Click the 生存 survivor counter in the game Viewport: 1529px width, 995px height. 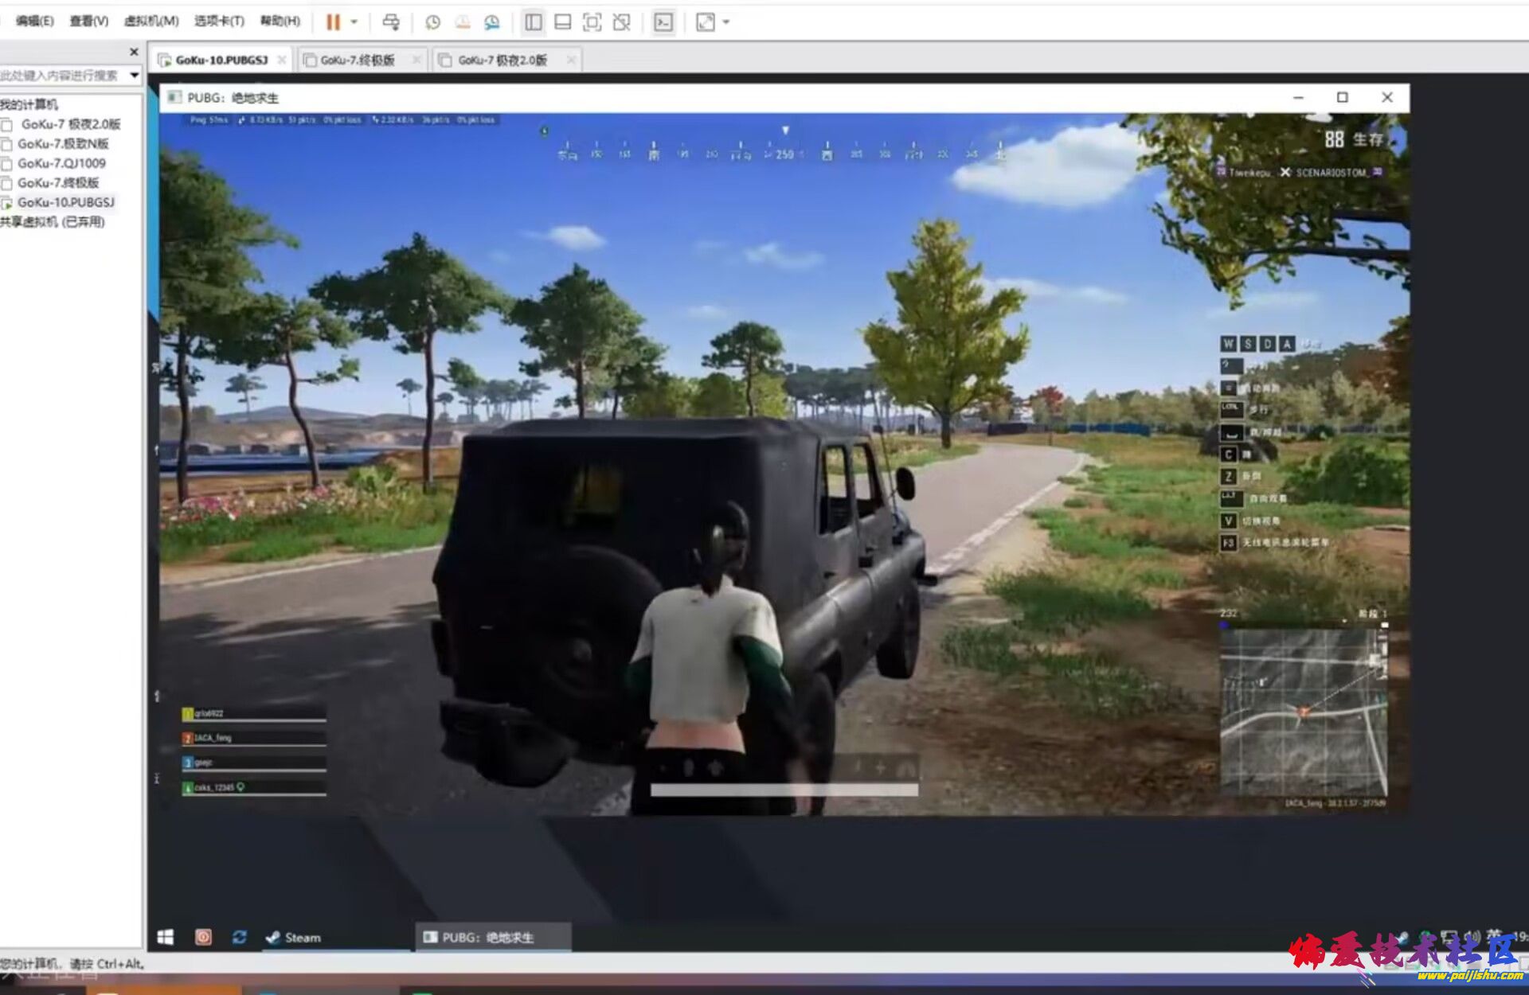[x=1355, y=139]
